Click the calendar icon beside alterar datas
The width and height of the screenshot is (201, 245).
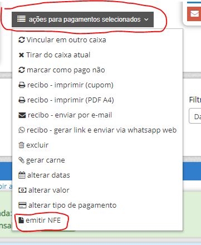22,175
